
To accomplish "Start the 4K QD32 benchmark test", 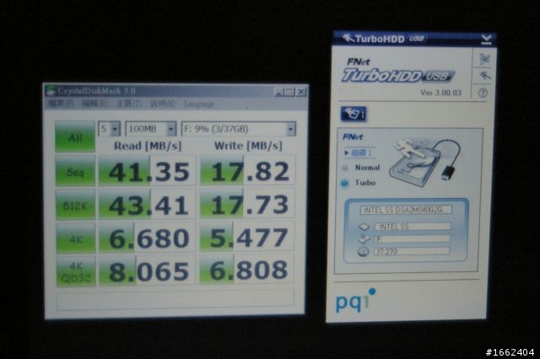I will 76,271.
